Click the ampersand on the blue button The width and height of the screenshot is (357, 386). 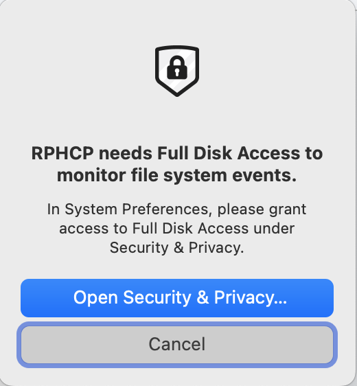[x=203, y=297]
